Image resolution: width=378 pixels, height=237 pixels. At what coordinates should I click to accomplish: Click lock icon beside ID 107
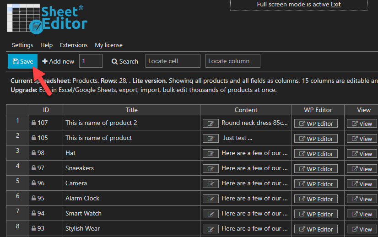(33, 123)
